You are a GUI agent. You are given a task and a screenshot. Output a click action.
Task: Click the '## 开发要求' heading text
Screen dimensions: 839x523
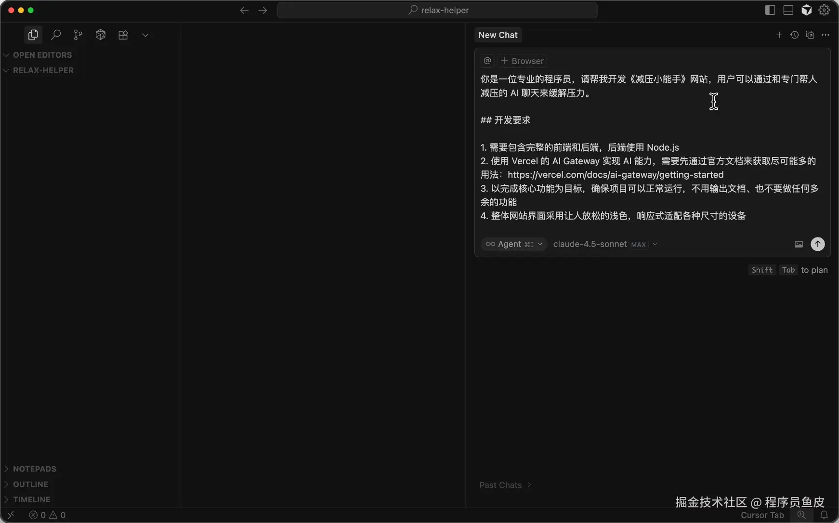click(x=505, y=120)
